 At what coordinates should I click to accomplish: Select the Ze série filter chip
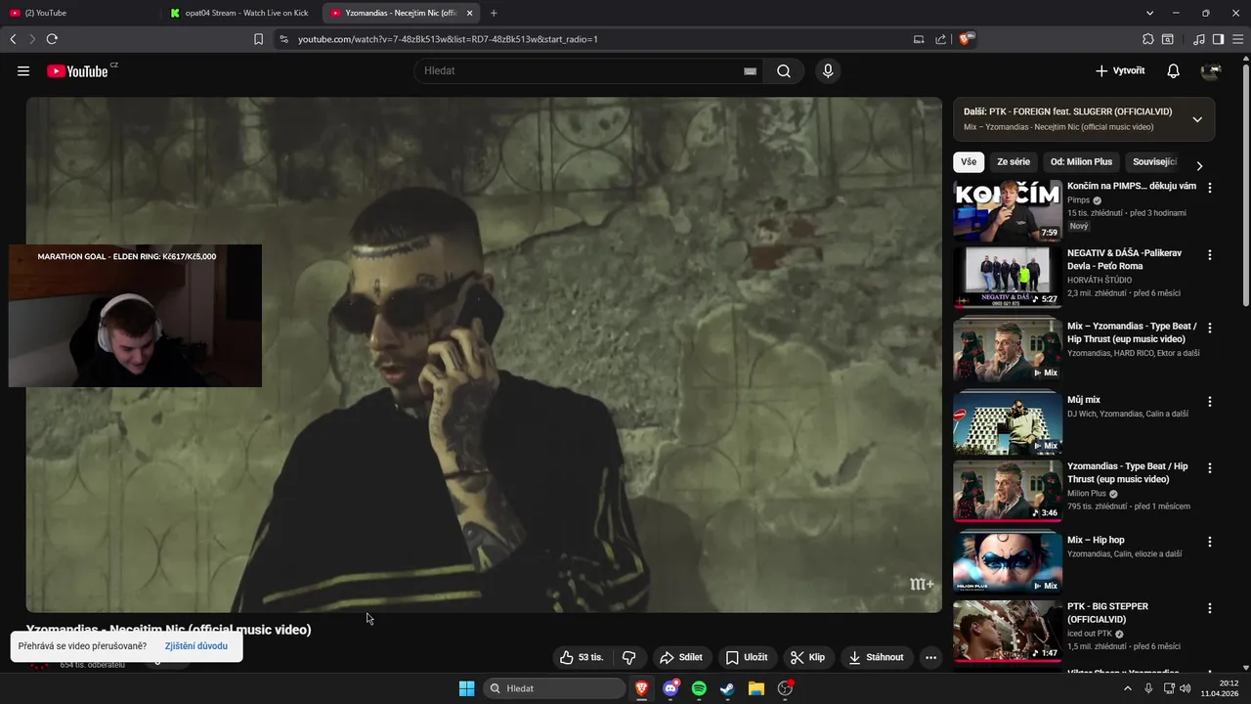[x=1014, y=161]
